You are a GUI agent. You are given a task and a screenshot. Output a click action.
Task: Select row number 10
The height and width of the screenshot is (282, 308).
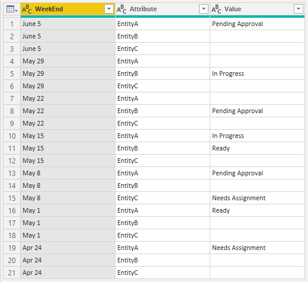pos(12,136)
